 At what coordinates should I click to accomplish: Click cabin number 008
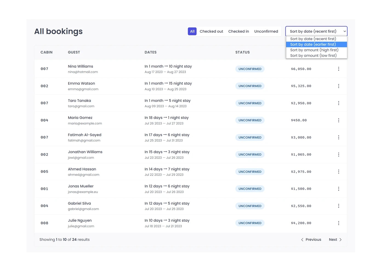click(44, 223)
